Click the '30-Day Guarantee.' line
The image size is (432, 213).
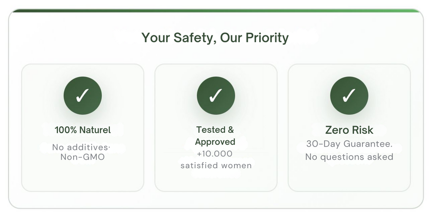pos(349,144)
